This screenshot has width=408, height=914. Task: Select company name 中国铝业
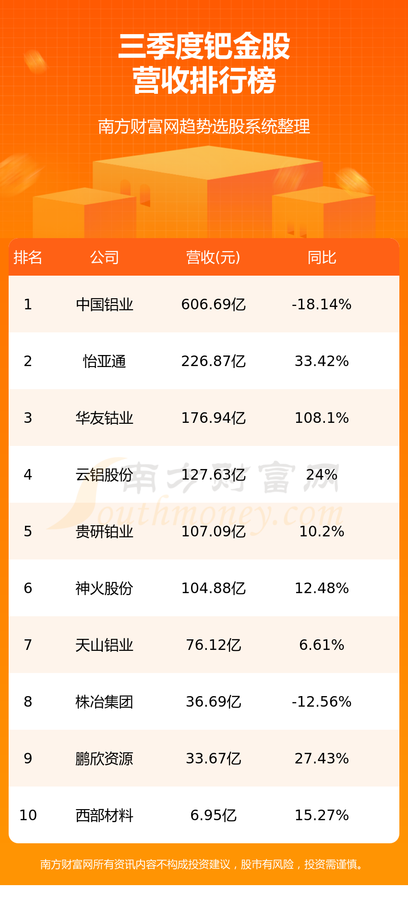[x=104, y=305]
